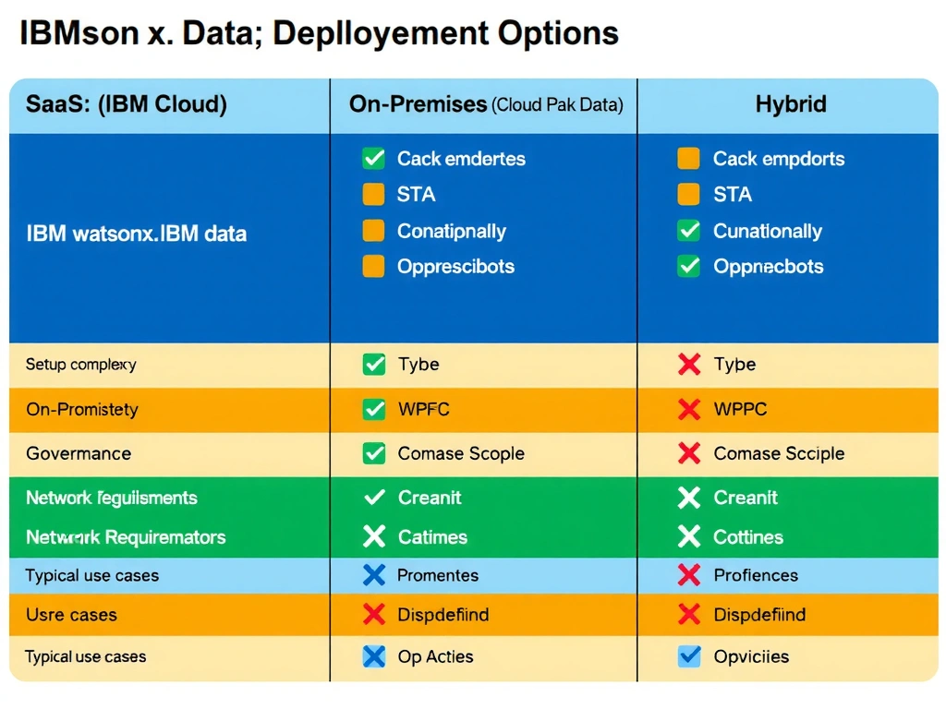Screen dimensions: 946x709
Task: Click the "Profiences" cell text
Action: (756, 576)
